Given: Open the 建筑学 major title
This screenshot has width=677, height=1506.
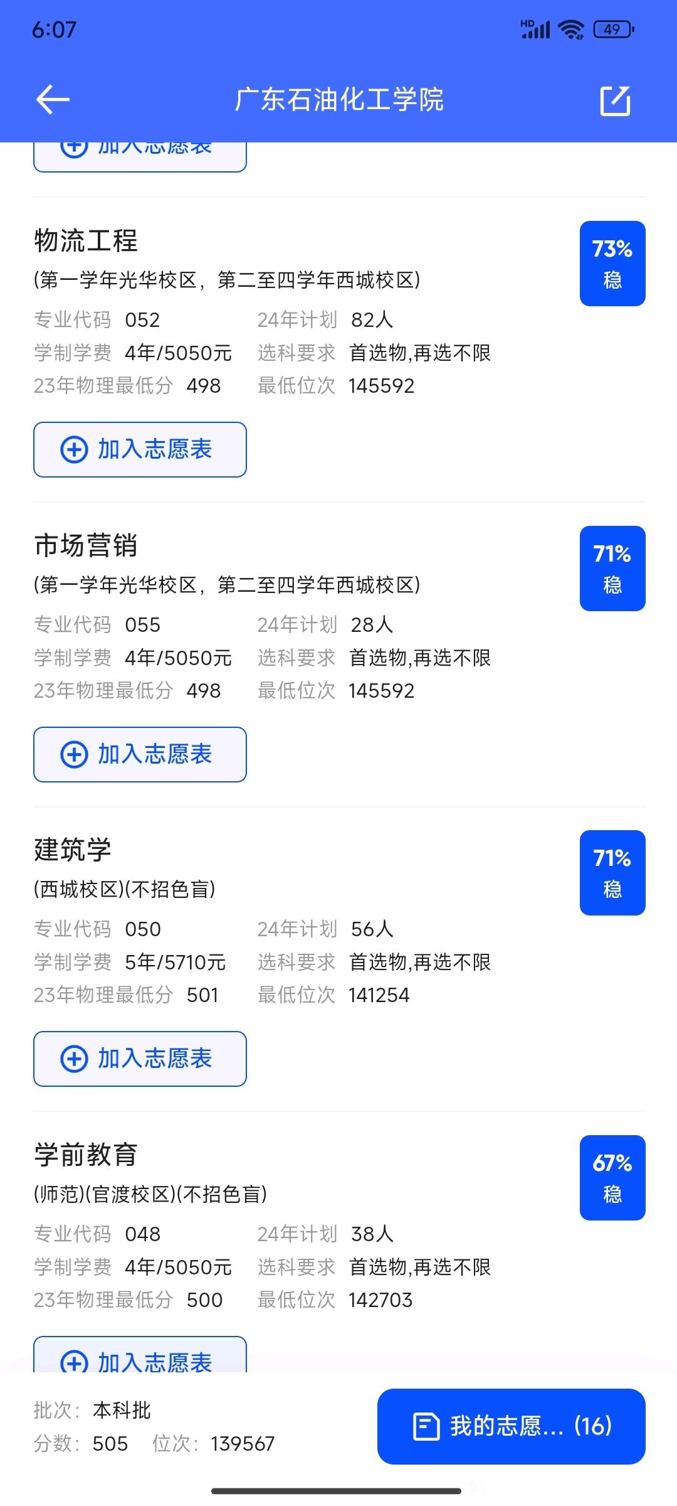Looking at the screenshot, I should pos(73,850).
